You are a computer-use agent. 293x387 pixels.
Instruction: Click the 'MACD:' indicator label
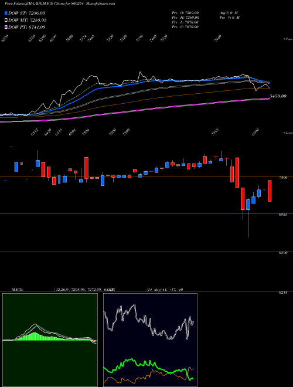click(x=18, y=290)
